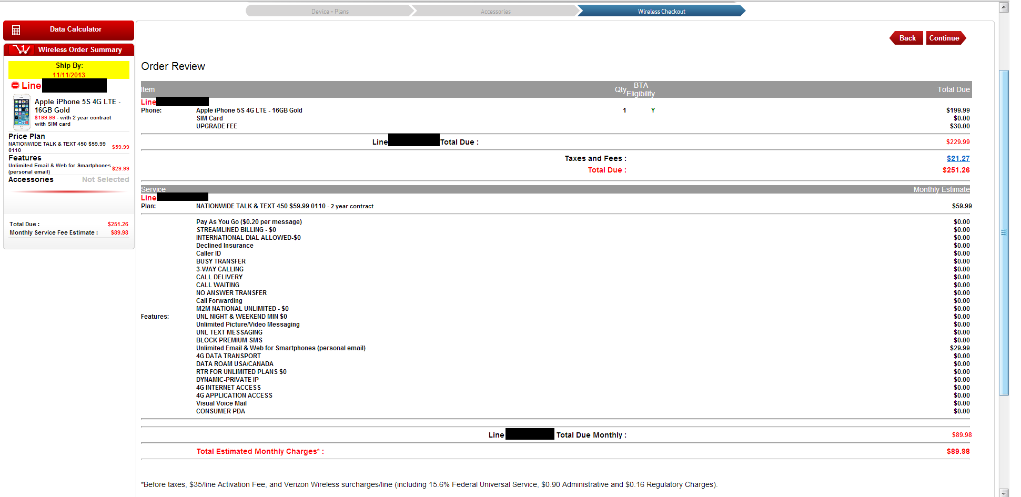Click the Price Plan heading in sidebar
This screenshot has height=497, width=1021.
tap(27, 136)
